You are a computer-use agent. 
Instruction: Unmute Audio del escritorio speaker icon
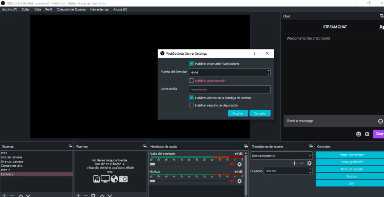pyautogui.click(x=232, y=164)
